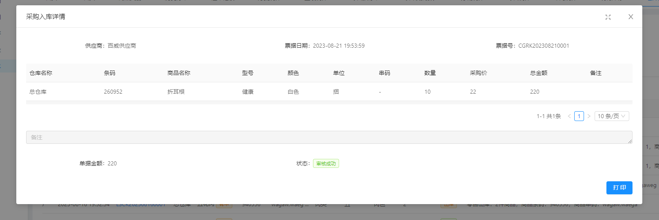Click the 总金额 column header

(x=539, y=73)
